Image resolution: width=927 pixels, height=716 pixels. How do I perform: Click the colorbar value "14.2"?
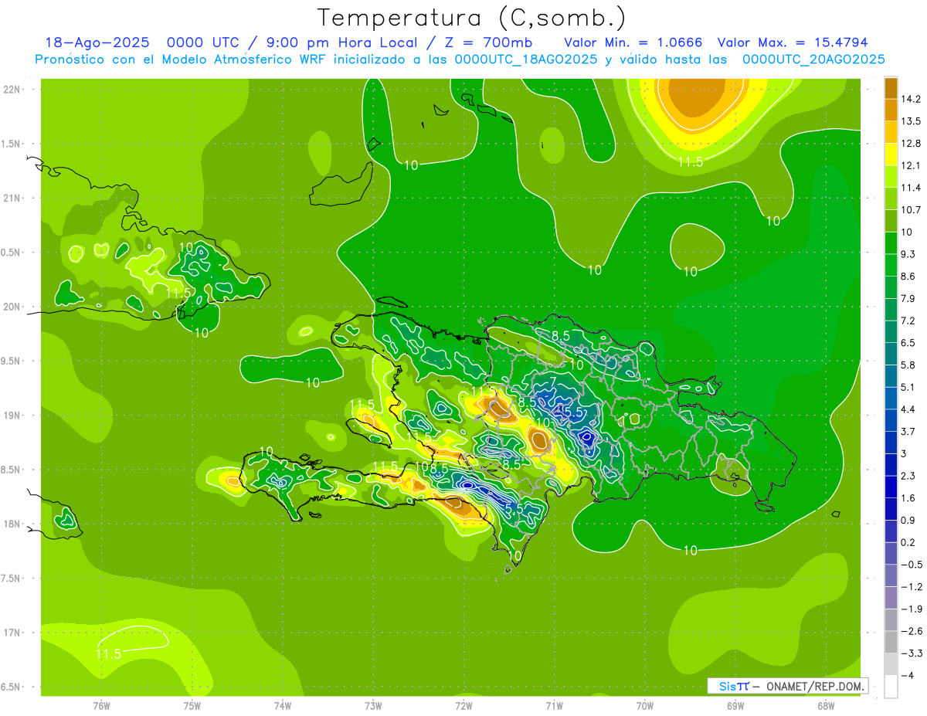(x=911, y=99)
